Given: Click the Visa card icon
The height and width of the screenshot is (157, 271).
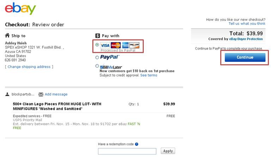Looking at the screenshot, I should click(x=105, y=45).
